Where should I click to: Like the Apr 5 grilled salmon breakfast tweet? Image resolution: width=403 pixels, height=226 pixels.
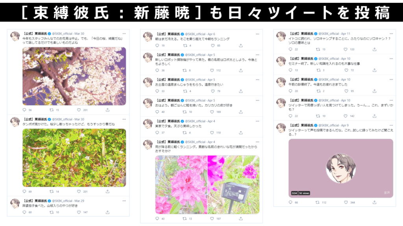tap(212, 112)
